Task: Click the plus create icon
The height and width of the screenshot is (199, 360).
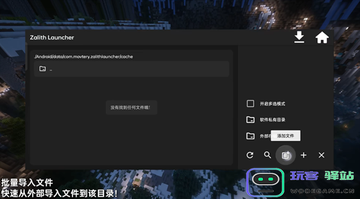Action: point(304,155)
